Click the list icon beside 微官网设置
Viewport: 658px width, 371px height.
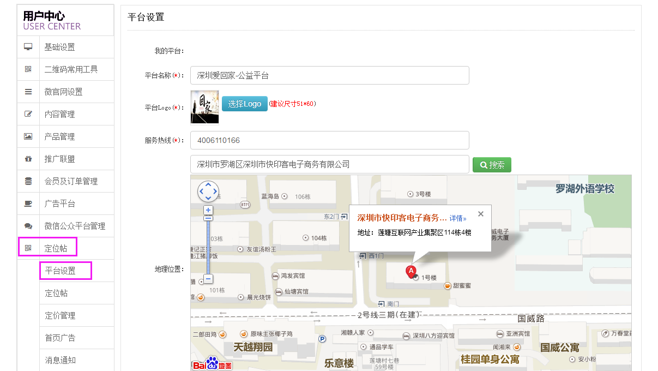pyautogui.click(x=28, y=92)
